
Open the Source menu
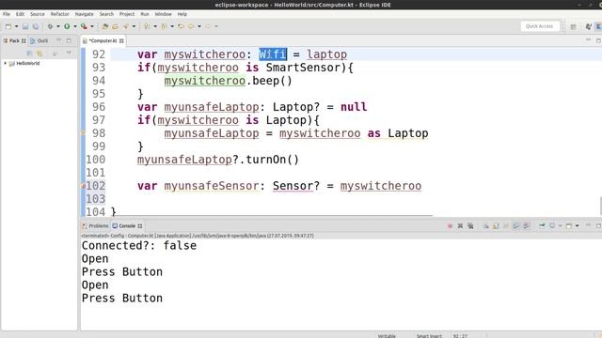coord(38,14)
